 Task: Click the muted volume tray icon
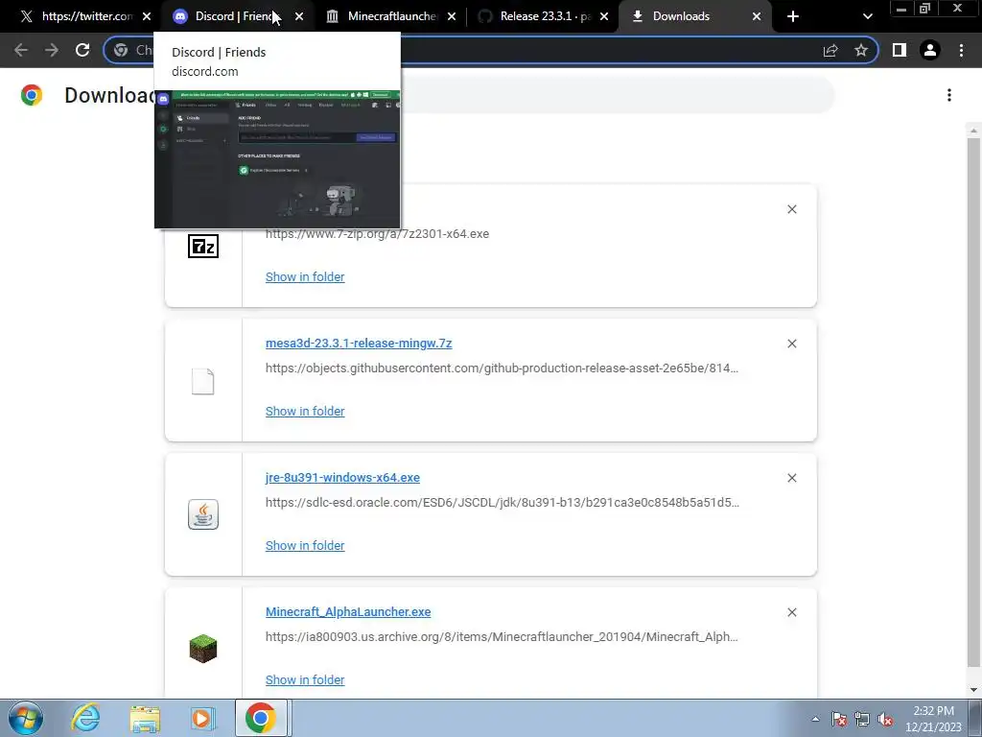coord(885,719)
